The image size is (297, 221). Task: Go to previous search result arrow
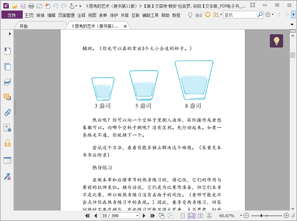click(x=278, y=14)
